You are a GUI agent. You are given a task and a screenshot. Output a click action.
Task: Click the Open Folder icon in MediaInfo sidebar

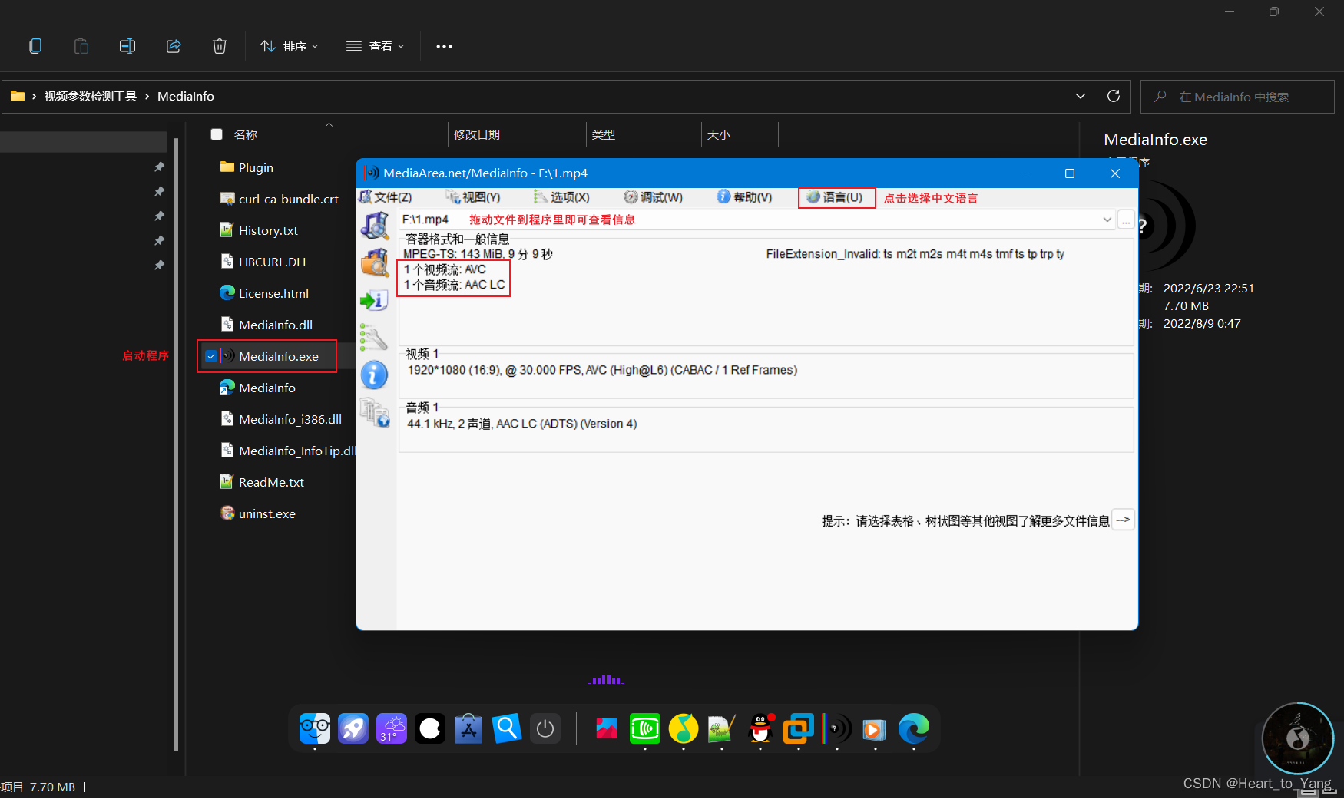(375, 263)
